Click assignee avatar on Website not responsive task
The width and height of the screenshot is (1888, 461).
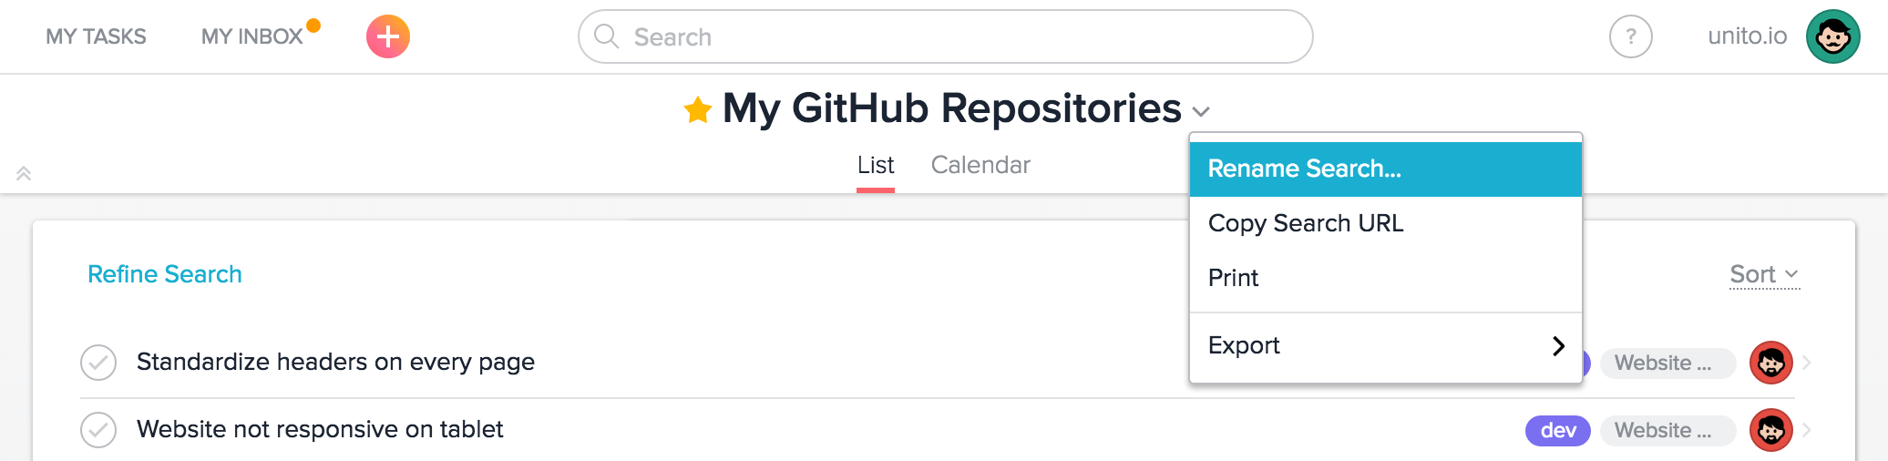pos(1771,430)
